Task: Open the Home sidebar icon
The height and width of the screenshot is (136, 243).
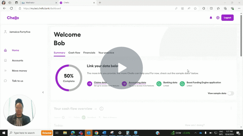Action: tap(5, 50)
